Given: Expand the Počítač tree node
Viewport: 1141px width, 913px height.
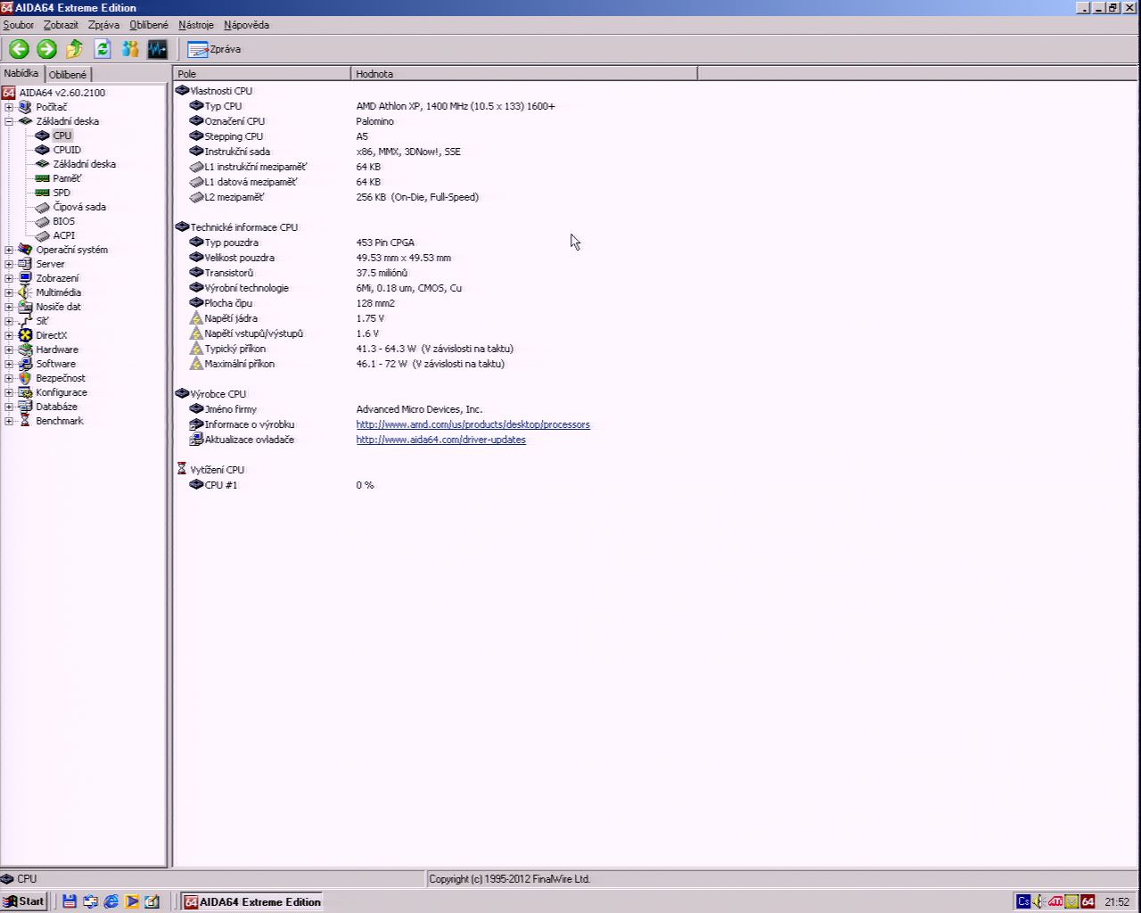Looking at the screenshot, I should [9, 107].
